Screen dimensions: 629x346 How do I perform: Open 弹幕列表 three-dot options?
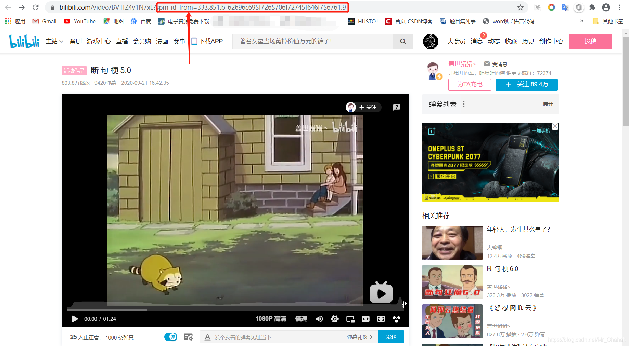click(464, 104)
